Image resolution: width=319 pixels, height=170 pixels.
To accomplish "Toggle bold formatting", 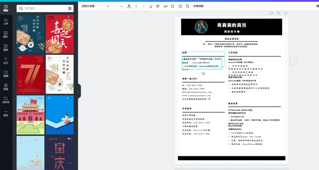I will (136, 6).
